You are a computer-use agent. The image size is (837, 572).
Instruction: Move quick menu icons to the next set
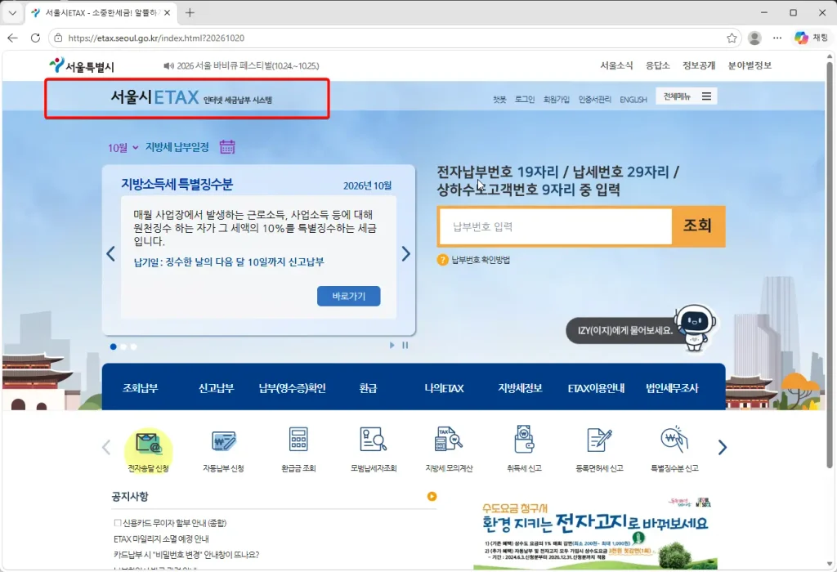pyautogui.click(x=723, y=447)
